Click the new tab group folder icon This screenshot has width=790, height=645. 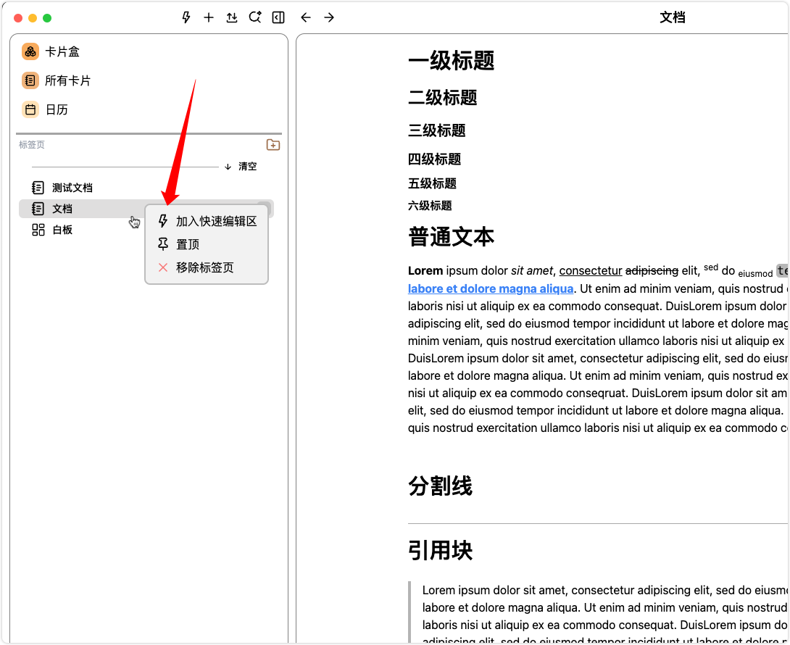pos(273,145)
